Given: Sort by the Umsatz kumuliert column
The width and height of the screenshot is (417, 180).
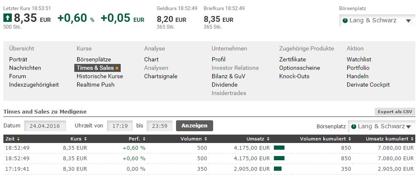Looking at the screenshot, I should [412, 139].
